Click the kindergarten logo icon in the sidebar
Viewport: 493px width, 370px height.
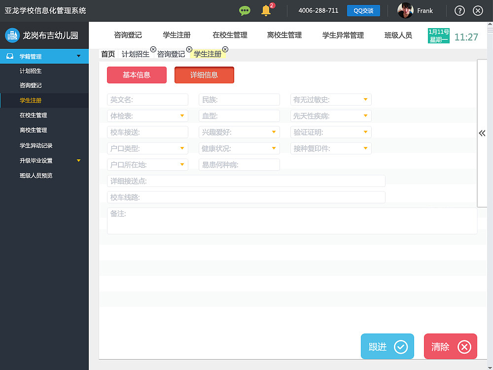point(12,35)
